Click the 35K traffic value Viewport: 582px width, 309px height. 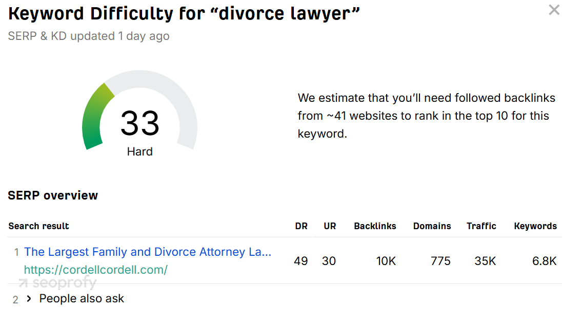pyautogui.click(x=485, y=261)
